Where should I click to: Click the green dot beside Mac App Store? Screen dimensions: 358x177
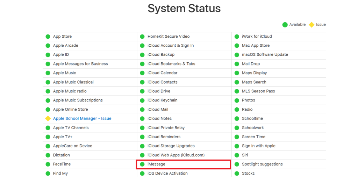click(x=237, y=46)
